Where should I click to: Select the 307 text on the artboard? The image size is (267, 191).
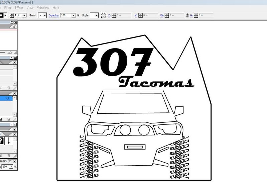tap(113, 62)
